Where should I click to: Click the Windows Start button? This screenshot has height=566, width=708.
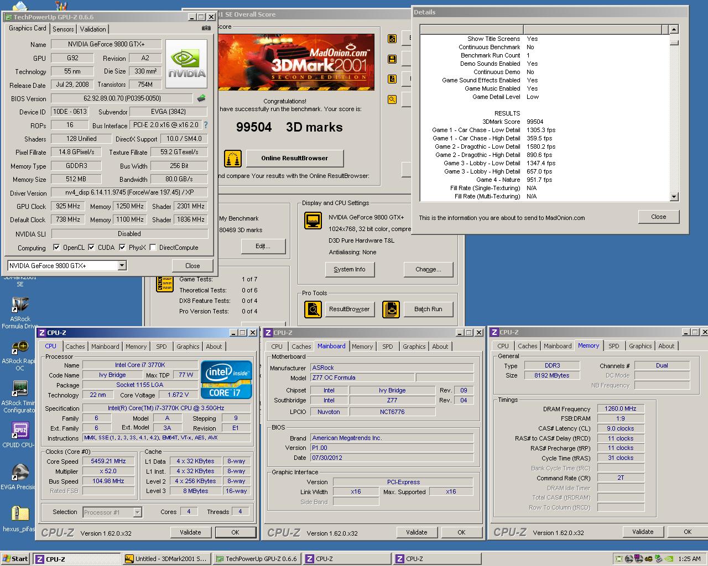point(15,559)
